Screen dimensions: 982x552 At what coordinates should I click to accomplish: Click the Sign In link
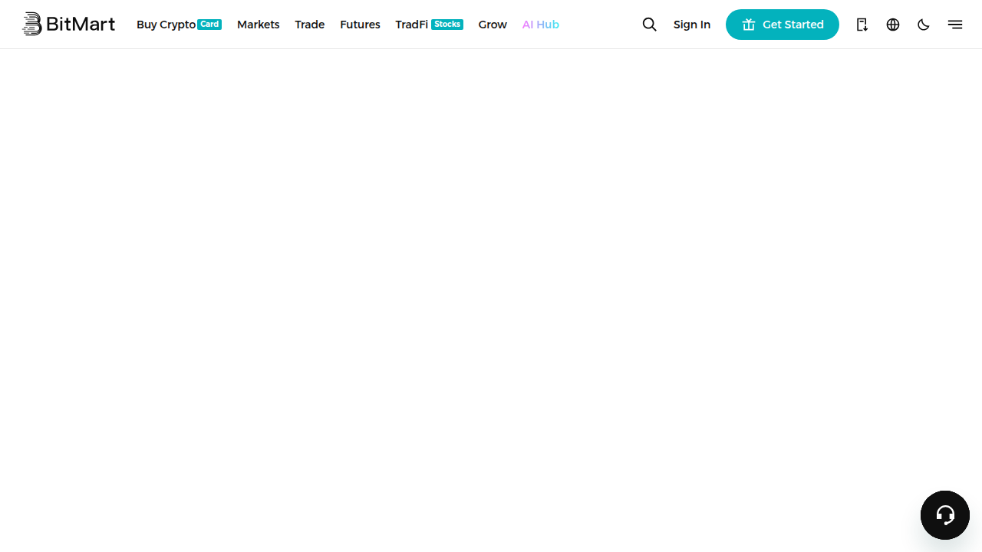(x=692, y=25)
